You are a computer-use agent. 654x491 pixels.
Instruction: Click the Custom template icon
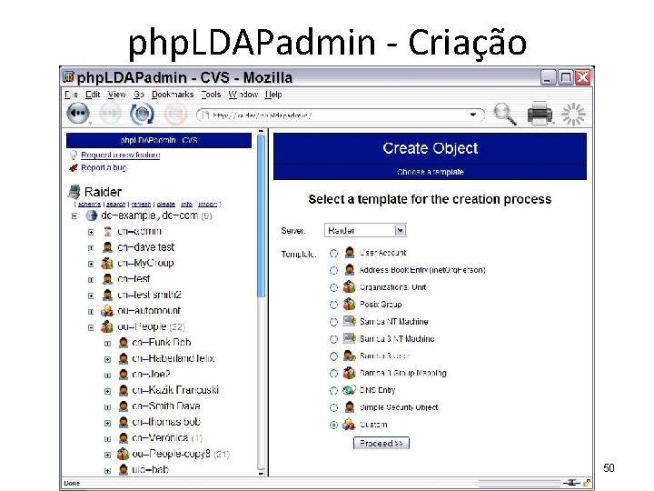(x=349, y=425)
